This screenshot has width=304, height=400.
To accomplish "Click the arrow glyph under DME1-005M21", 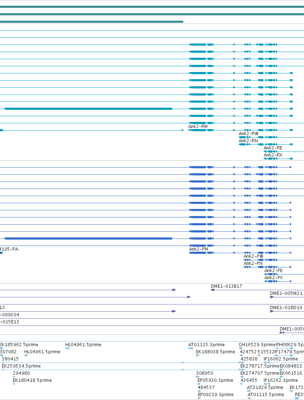I will click(x=272, y=297).
